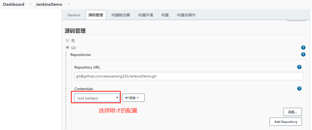Open the 添加 credentials dropdown button

click(x=133, y=98)
